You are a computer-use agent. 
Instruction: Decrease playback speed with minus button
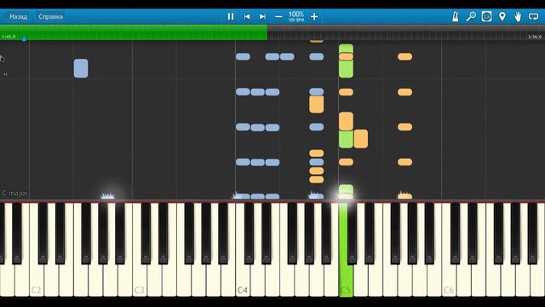(x=278, y=16)
